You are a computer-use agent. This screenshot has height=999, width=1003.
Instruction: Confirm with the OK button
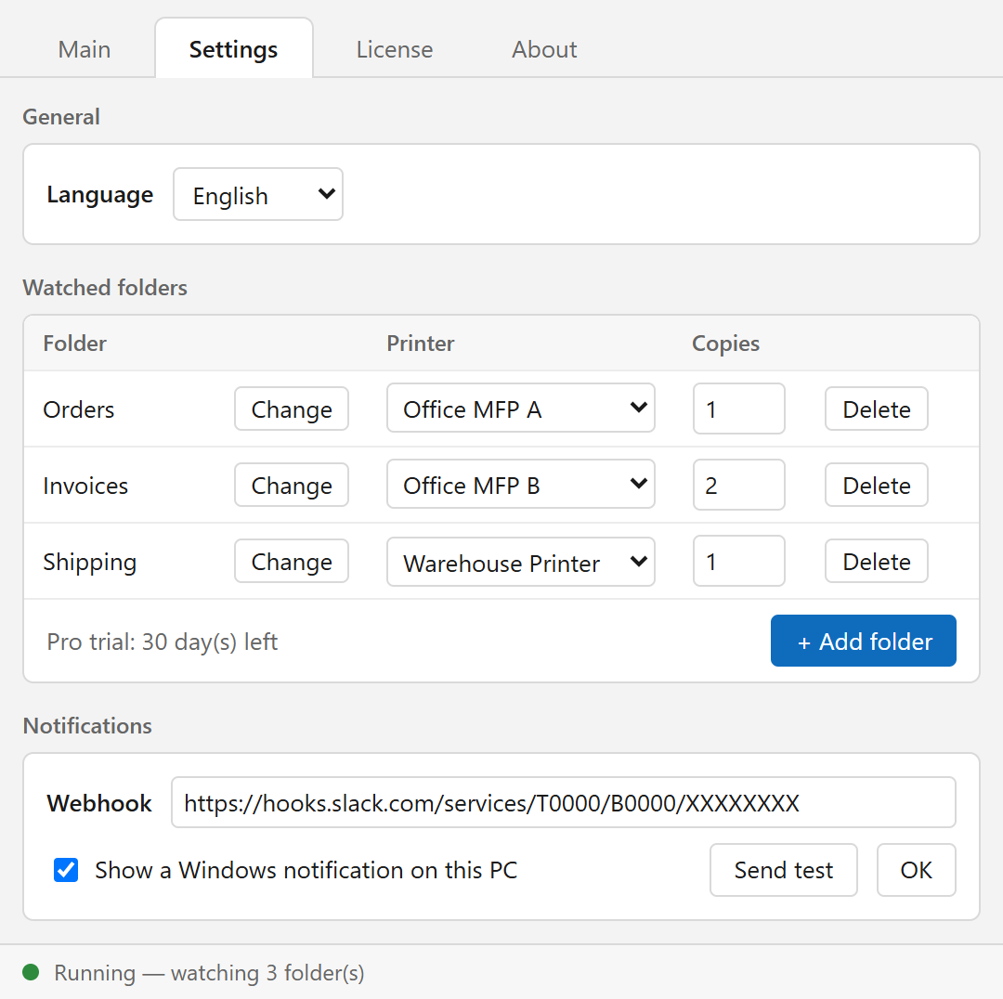916,870
